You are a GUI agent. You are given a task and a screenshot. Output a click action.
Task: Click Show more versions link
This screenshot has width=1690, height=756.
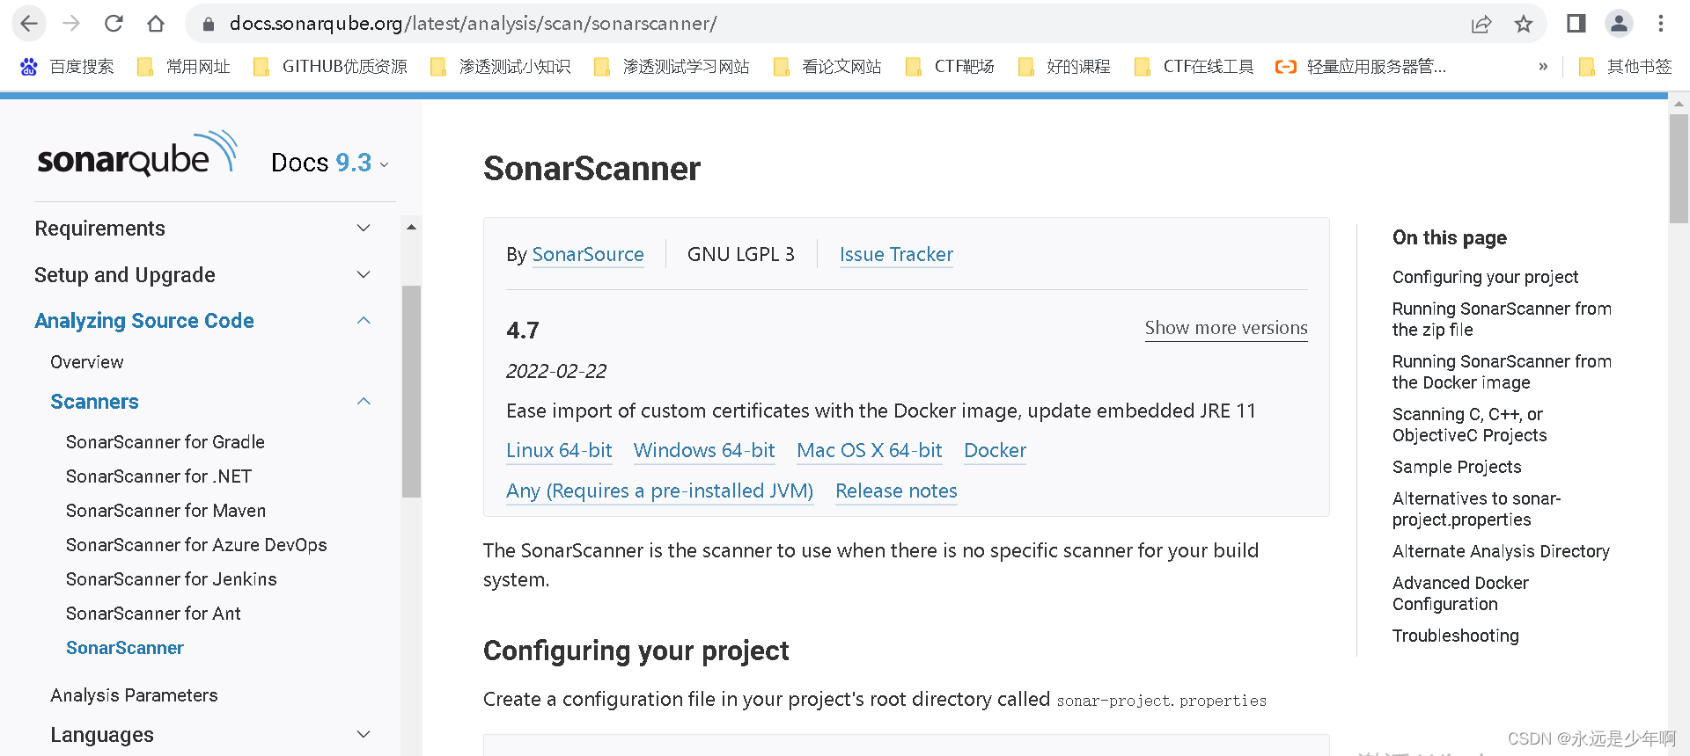click(1226, 328)
